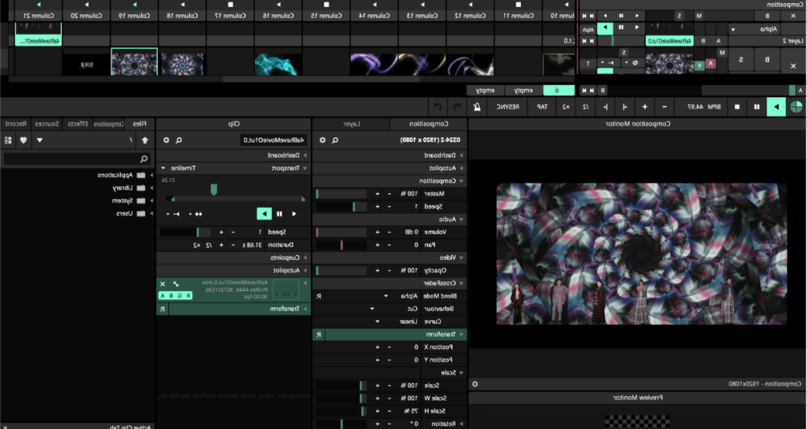Toggle the composition M master button
This screenshot has height=429, width=807.
(699, 16)
